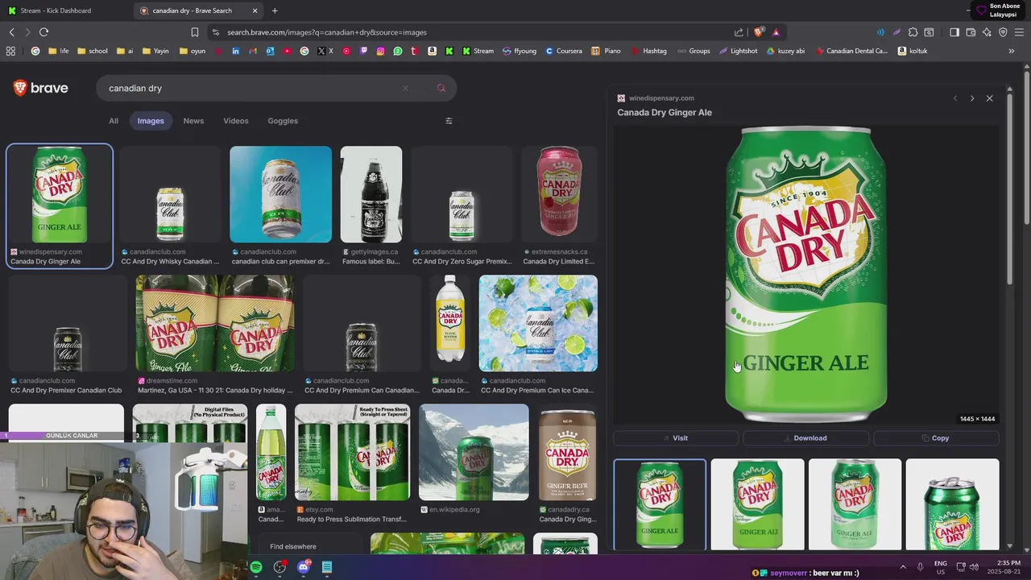The height and width of the screenshot is (580, 1031).
Task: Launch Spotify from the taskbar
Action: (x=256, y=567)
